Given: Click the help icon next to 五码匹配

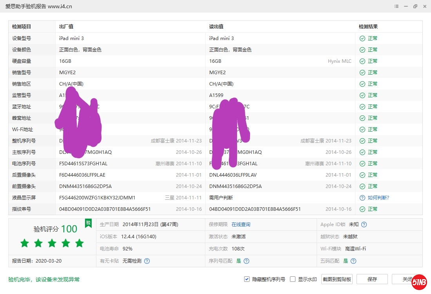Looking at the screenshot, I should click(353, 261).
